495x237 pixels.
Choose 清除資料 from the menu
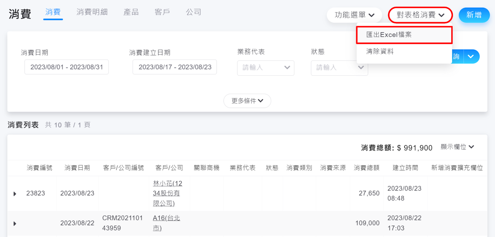(x=380, y=52)
